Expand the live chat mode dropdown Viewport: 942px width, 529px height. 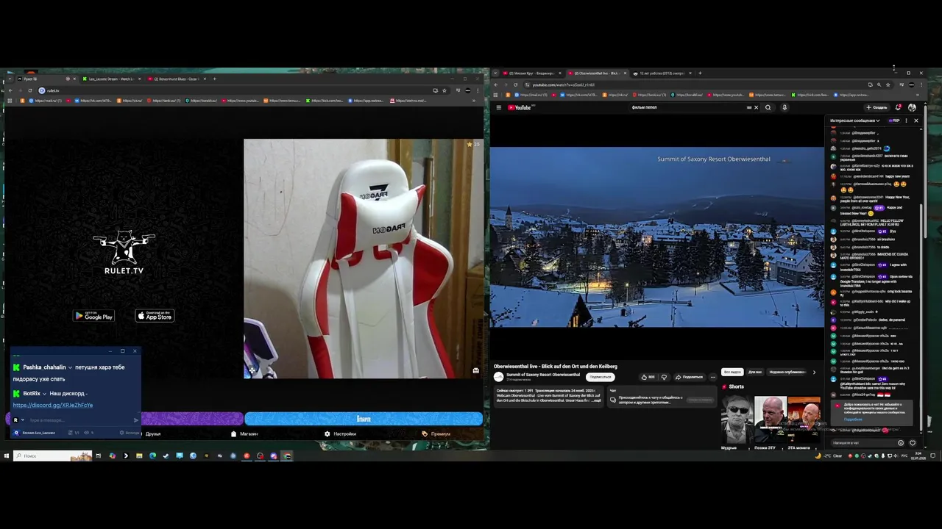click(854, 120)
